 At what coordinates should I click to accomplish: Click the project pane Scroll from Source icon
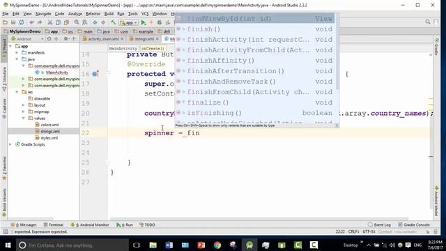[x=49, y=39]
